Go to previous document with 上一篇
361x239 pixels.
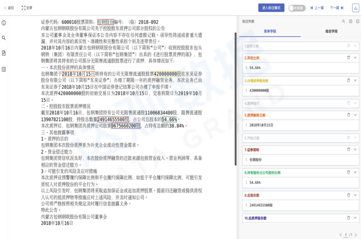(x=317, y=8)
